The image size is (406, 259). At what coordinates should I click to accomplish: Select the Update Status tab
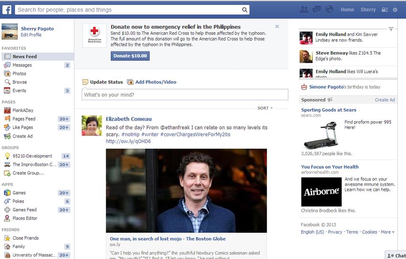(x=103, y=82)
